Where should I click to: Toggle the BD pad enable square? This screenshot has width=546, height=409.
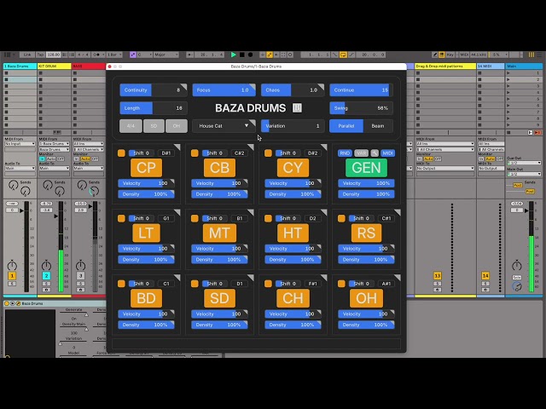click(x=121, y=284)
